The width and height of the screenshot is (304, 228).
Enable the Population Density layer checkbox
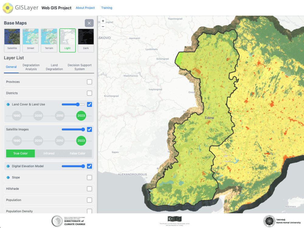click(x=89, y=211)
